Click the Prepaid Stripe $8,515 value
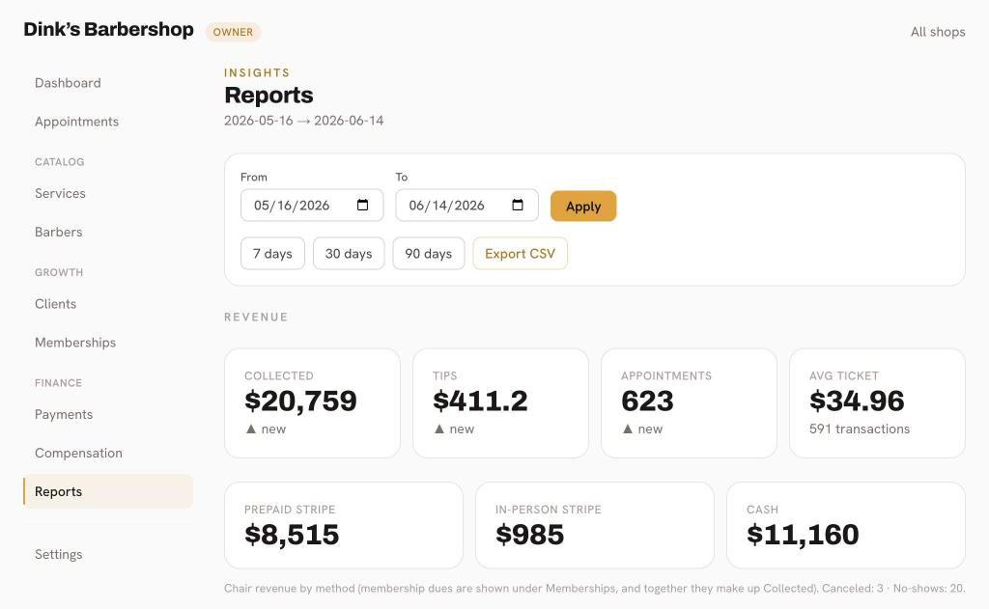 point(292,535)
